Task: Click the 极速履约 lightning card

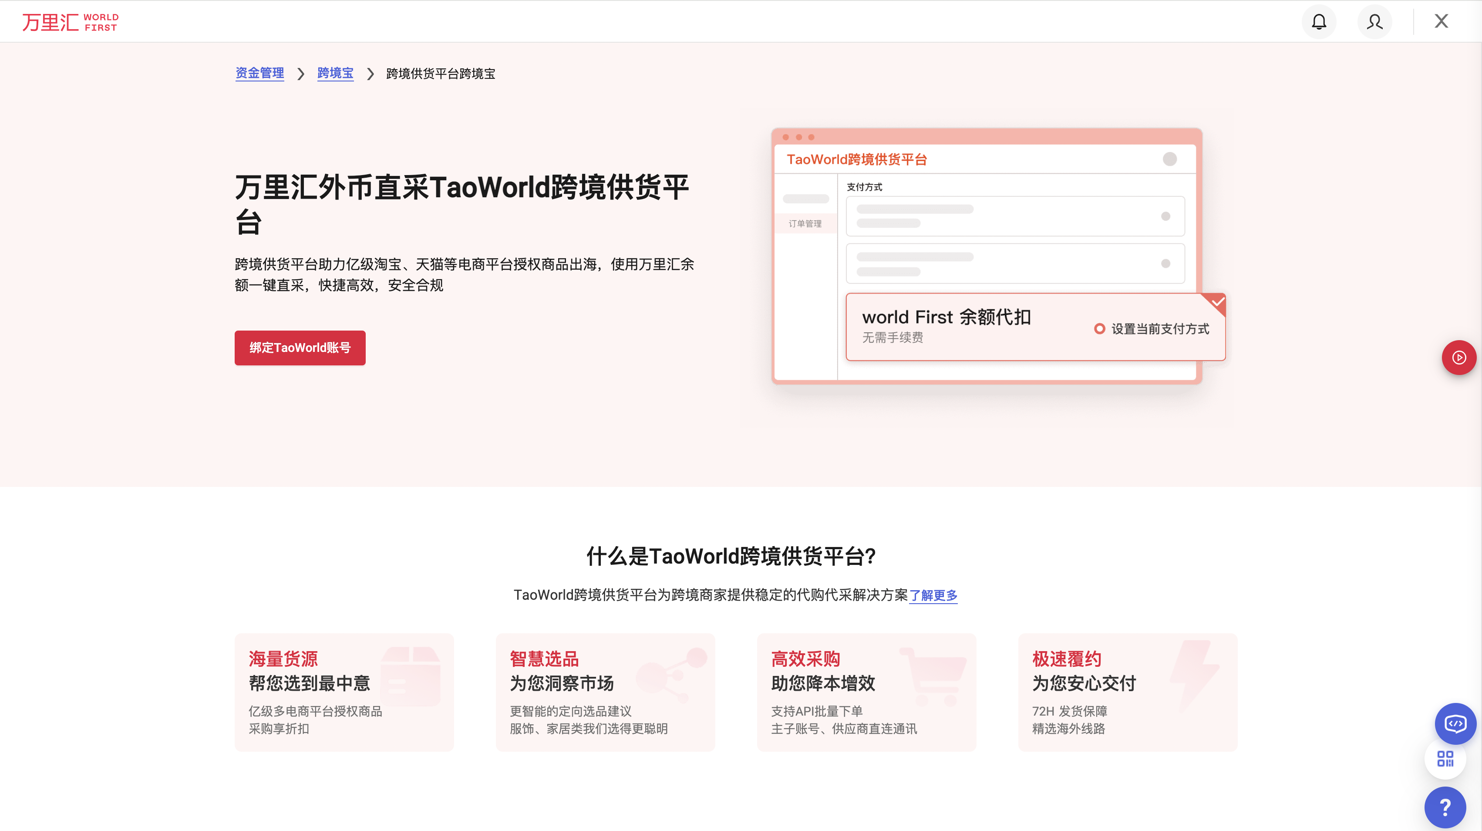Action: pyautogui.click(x=1127, y=692)
